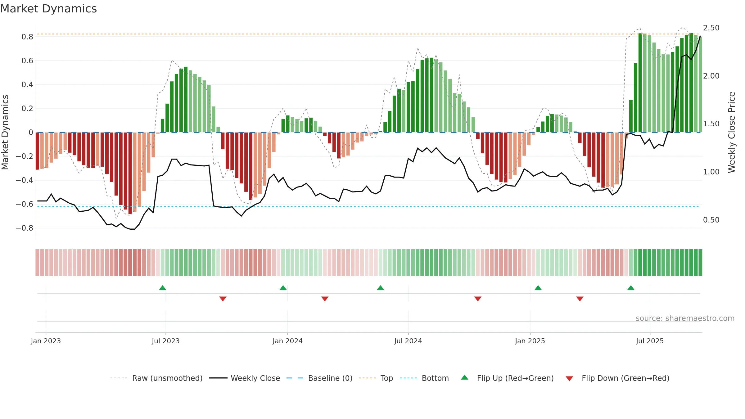The height and width of the screenshot is (419, 745).
Task: Click the green Flip Up triangle icon in legend
Action: point(465,377)
